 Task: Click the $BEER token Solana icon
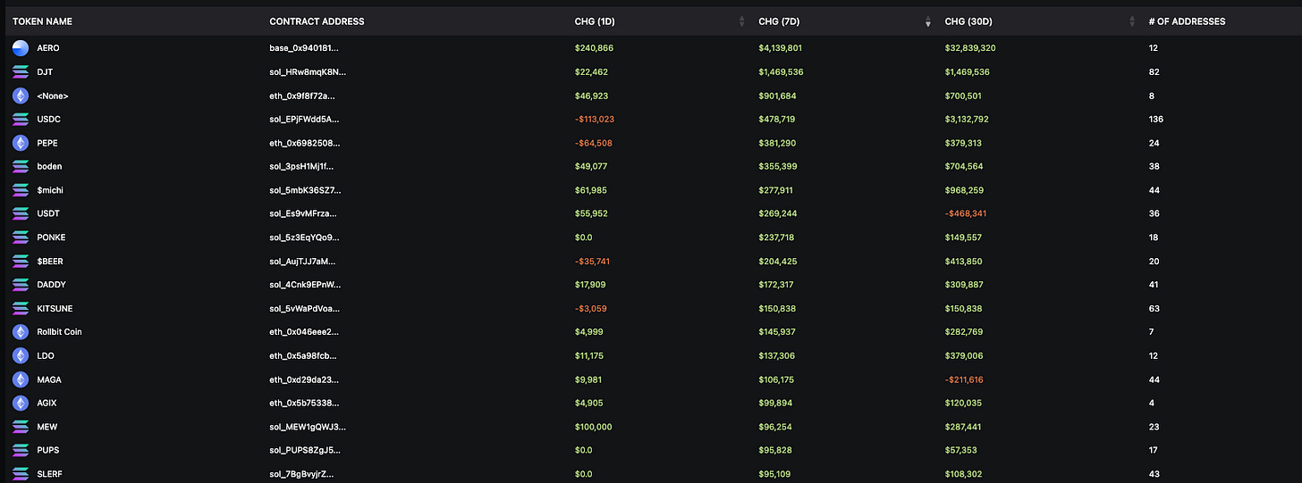click(x=21, y=262)
